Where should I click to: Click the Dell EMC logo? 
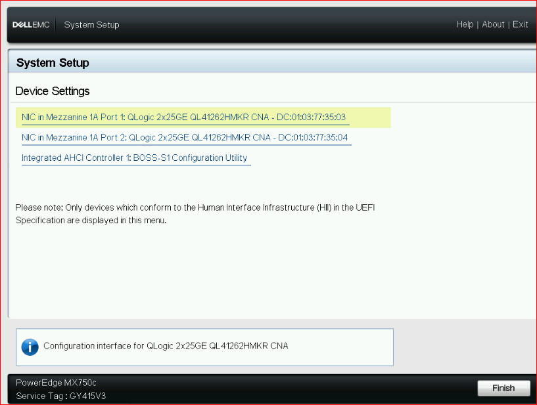tap(31, 25)
